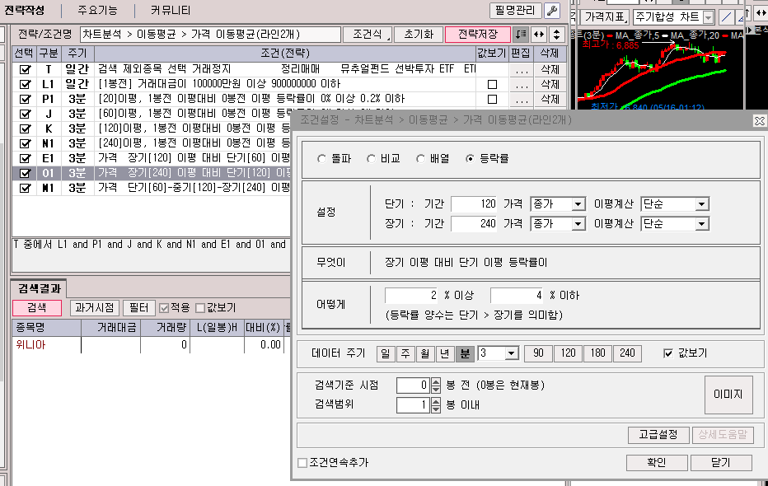
Task: Click the 확인 button
Action: [x=656, y=463]
